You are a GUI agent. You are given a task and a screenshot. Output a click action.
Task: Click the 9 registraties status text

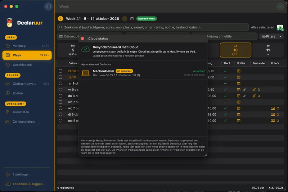click(x=66, y=188)
